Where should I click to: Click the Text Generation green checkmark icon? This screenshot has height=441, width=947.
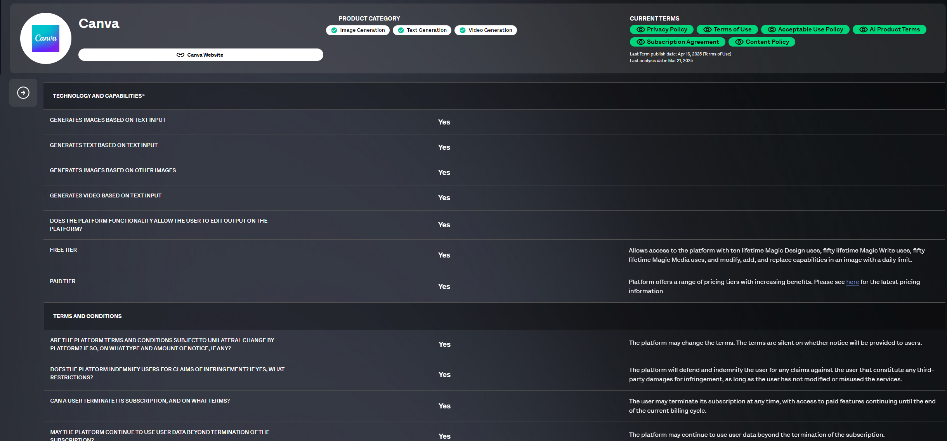[x=401, y=30]
